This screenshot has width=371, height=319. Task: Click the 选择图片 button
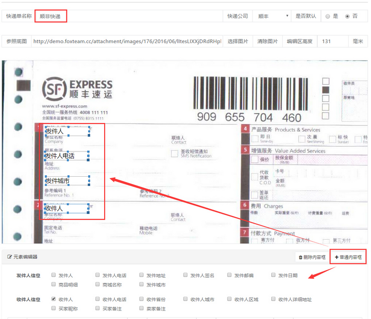click(238, 42)
